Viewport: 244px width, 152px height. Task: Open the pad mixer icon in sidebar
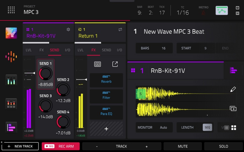tap(11, 104)
